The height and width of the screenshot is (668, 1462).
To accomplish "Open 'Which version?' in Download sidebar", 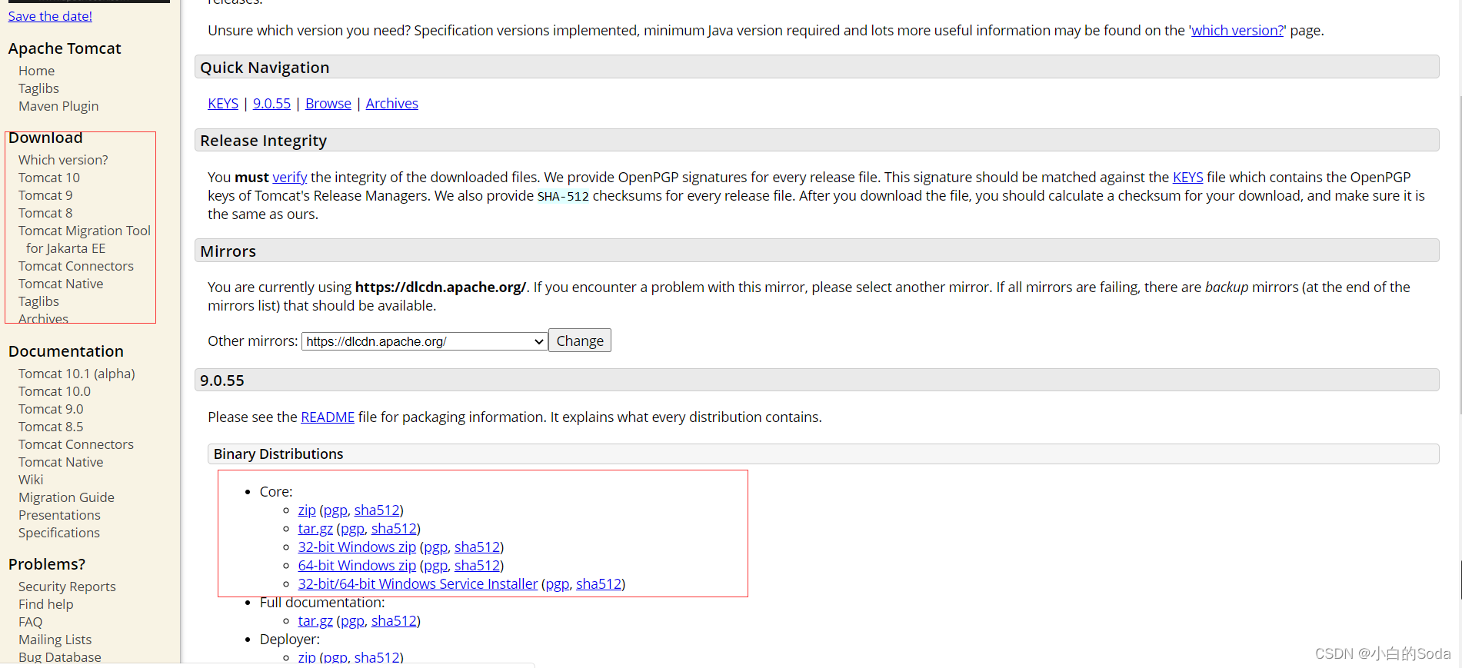I will tap(63, 160).
